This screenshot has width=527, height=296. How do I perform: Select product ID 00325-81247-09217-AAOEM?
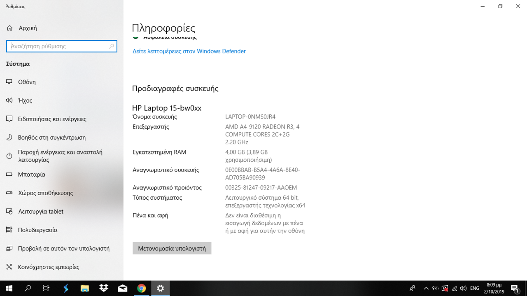click(261, 187)
